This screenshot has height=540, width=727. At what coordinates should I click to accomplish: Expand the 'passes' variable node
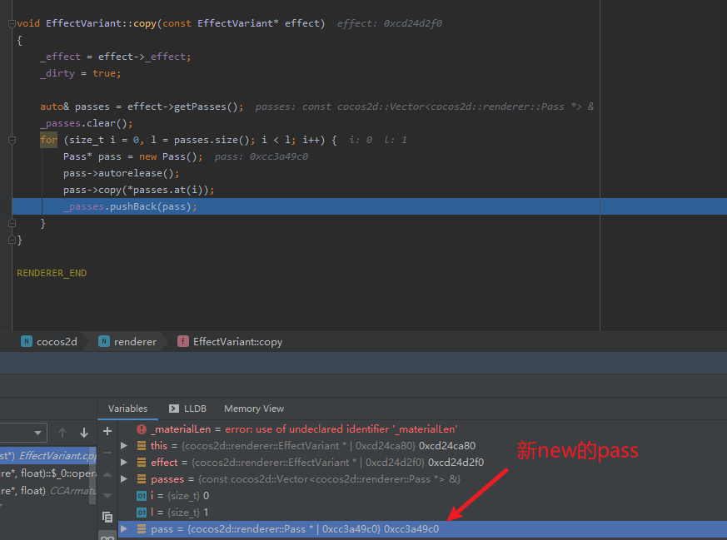click(124, 479)
